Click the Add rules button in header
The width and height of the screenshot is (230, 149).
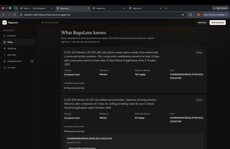[202, 23]
